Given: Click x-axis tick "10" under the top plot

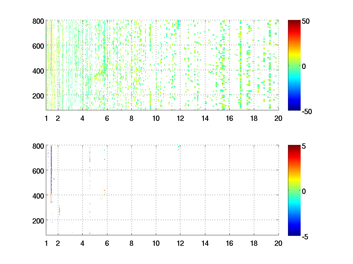Looking at the screenshot, I should 156,119.
